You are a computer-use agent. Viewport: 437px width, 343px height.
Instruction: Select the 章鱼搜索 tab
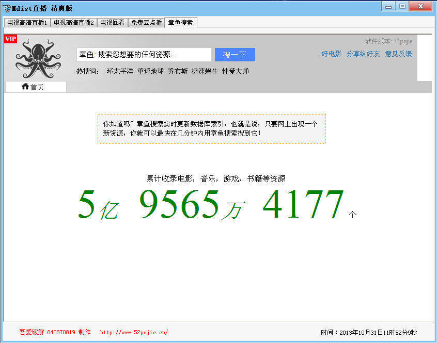(x=180, y=22)
